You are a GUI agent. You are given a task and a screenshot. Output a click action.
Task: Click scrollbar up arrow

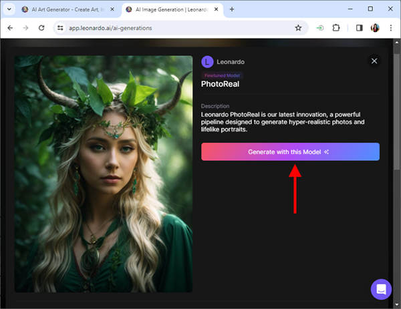click(x=396, y=43)
